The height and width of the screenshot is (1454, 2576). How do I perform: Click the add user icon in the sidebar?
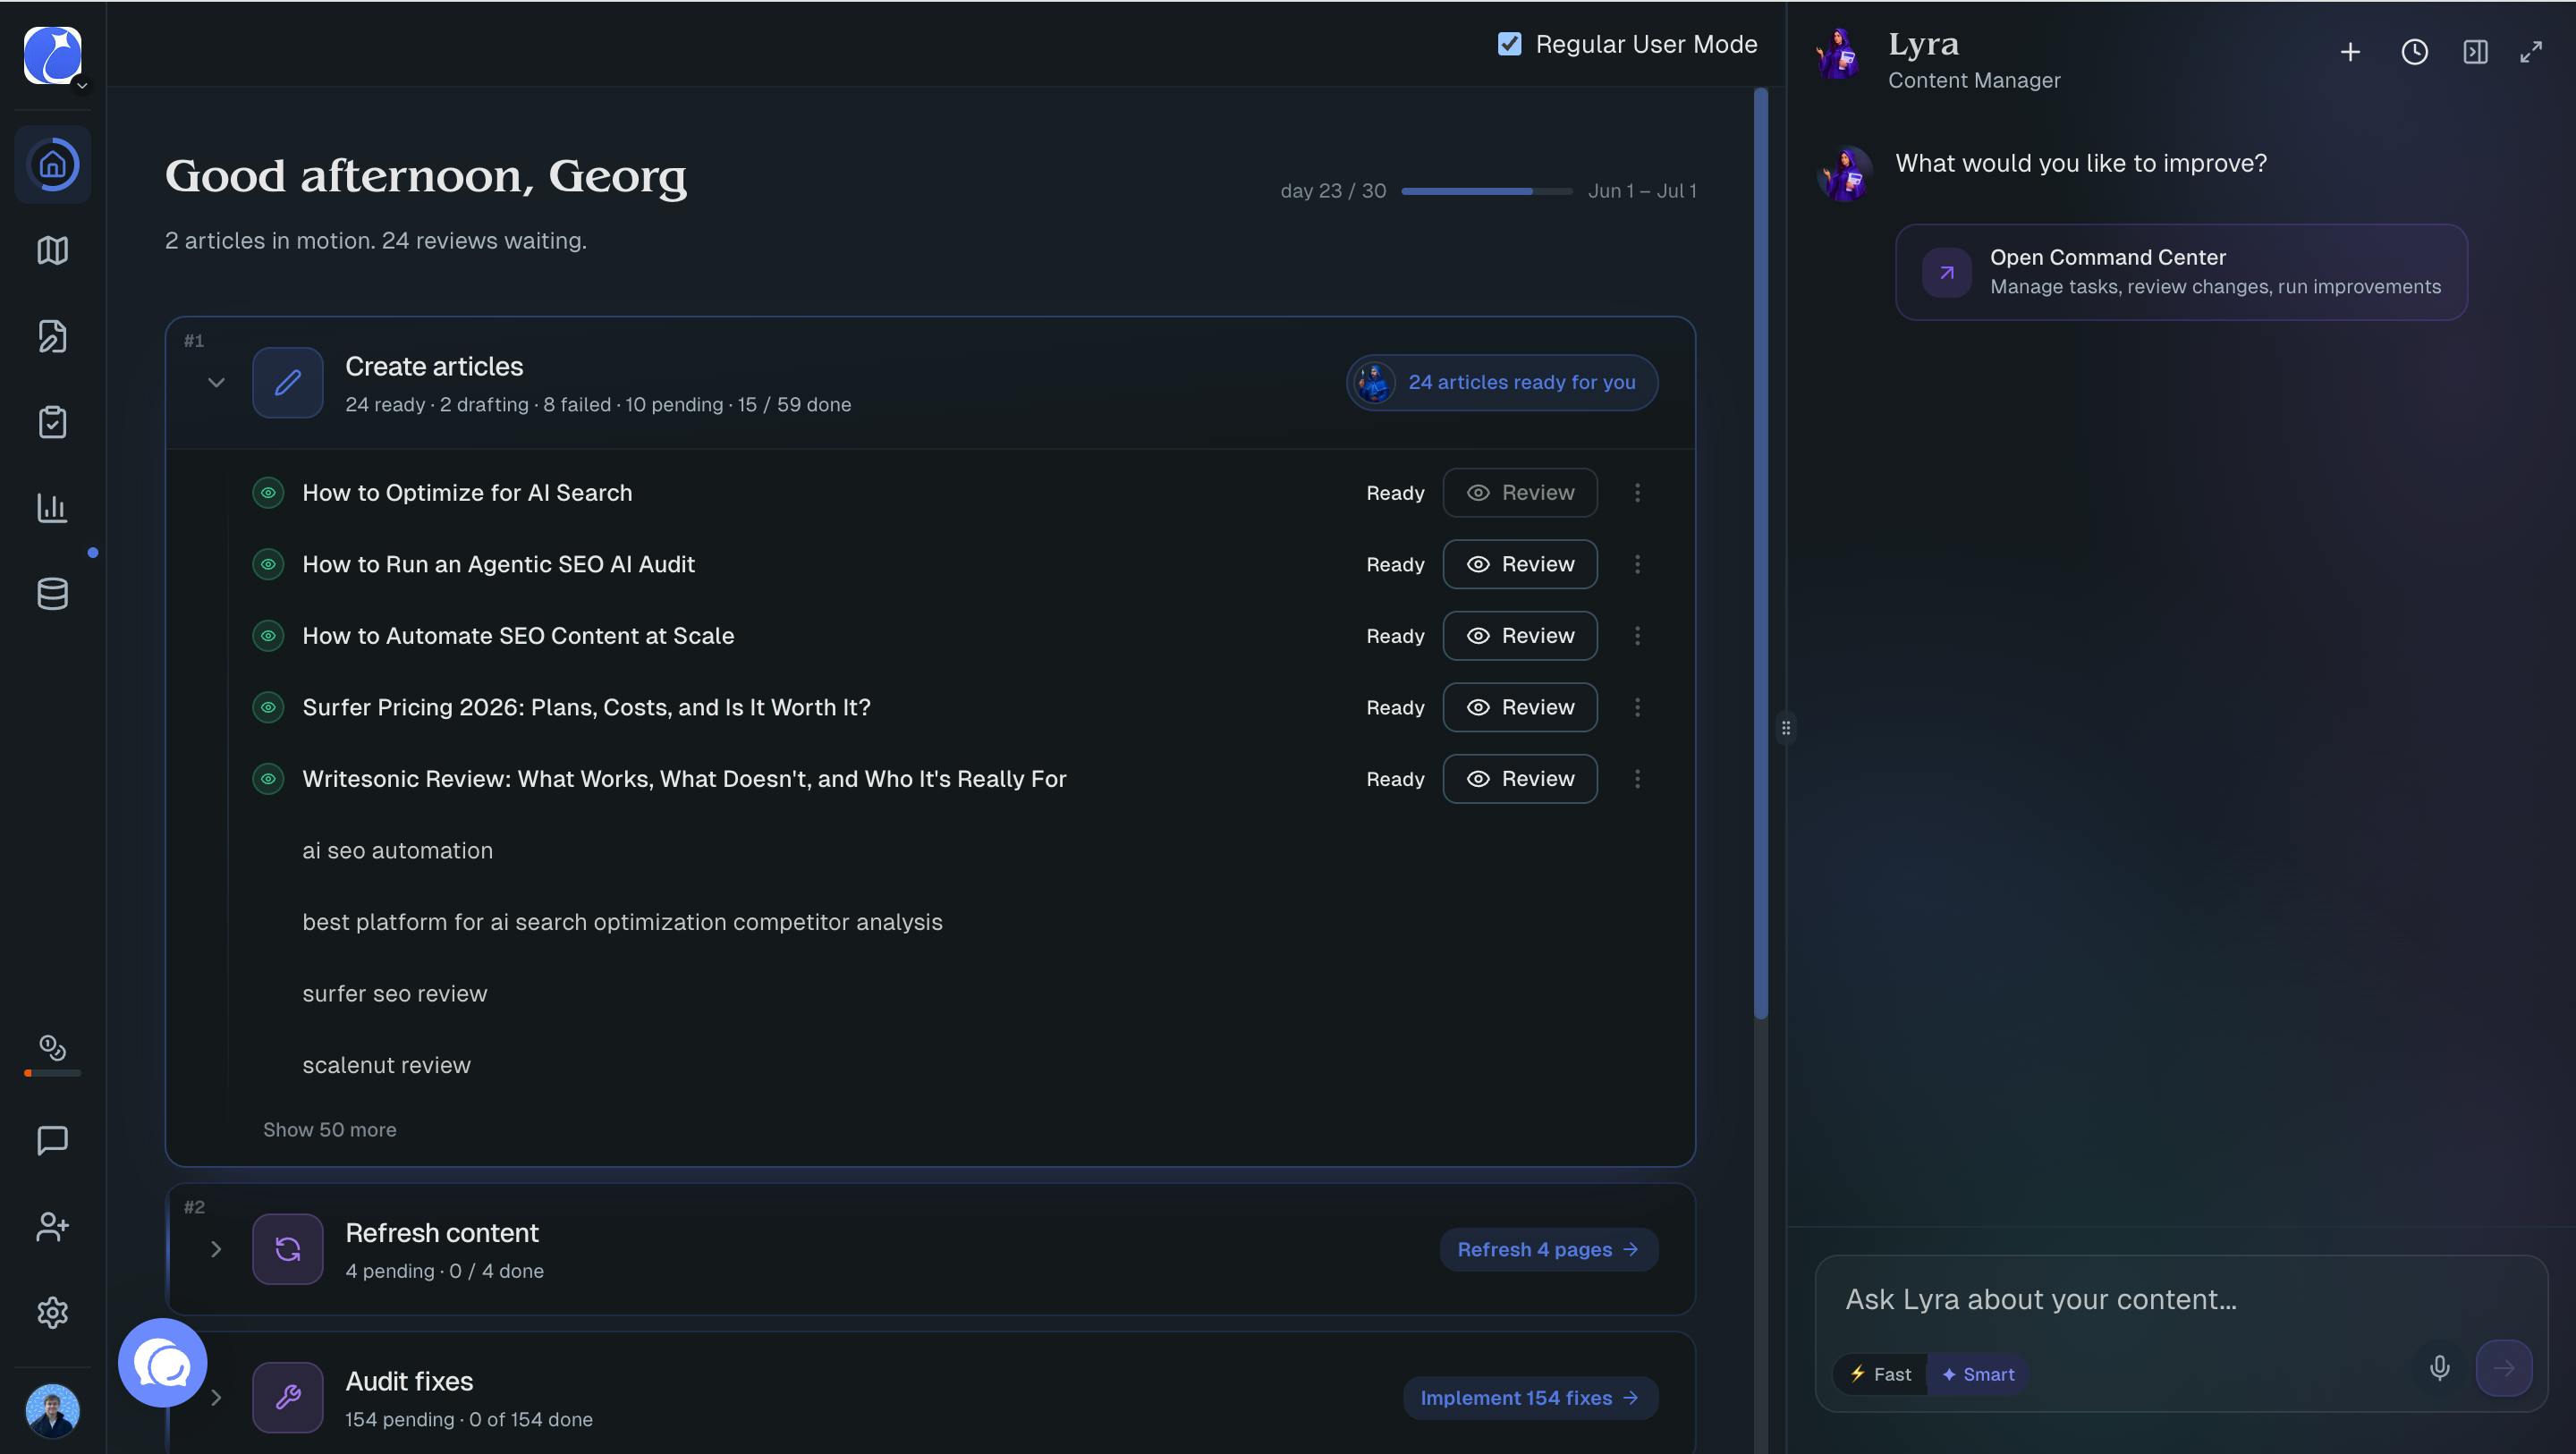[x=53, y=1226]
